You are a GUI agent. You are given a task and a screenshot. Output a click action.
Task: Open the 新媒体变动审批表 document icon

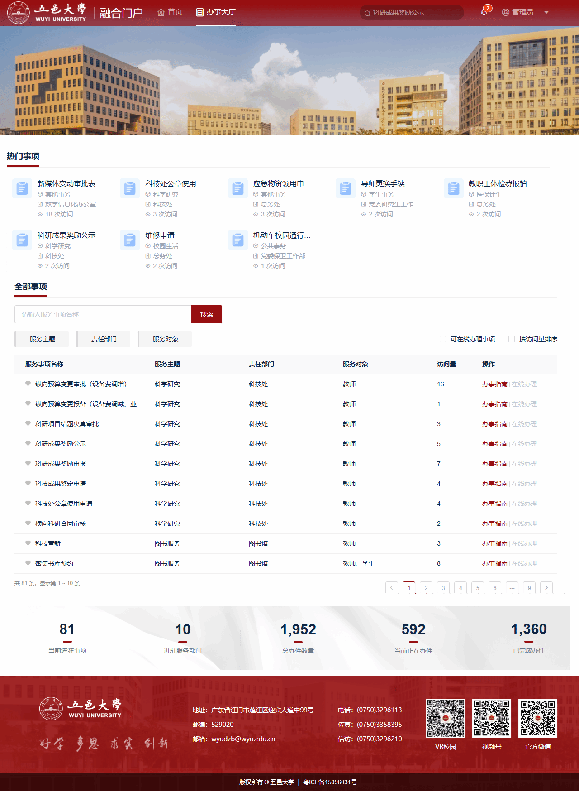22,188
